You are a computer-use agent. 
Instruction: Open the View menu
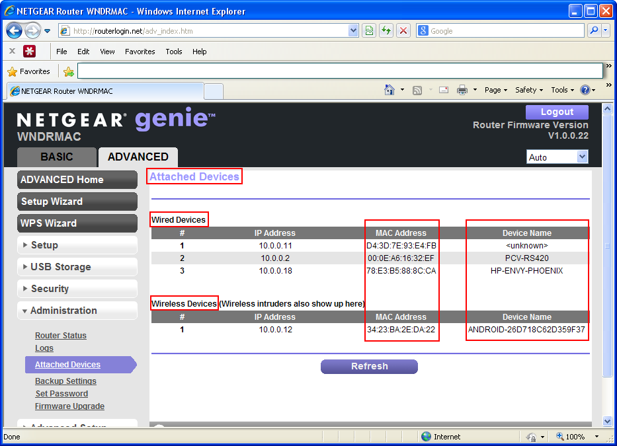107,52
